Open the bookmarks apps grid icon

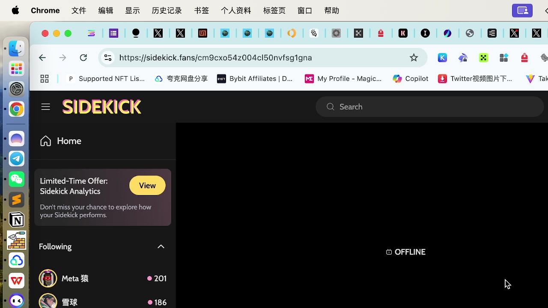[45, 79]
